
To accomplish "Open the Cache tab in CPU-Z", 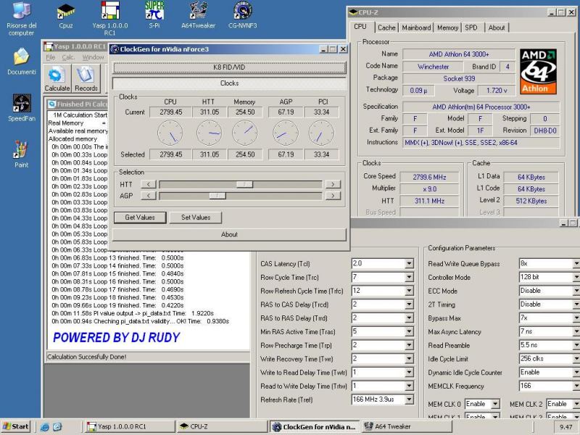I will [386, 28].
